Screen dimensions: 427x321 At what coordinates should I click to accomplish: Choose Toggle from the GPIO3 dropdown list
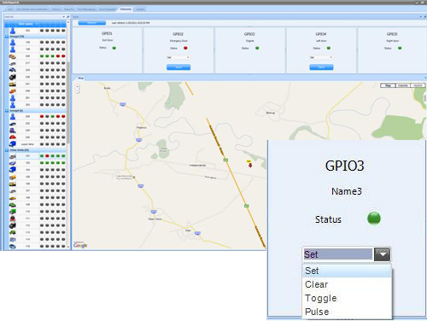coord(347,298)
